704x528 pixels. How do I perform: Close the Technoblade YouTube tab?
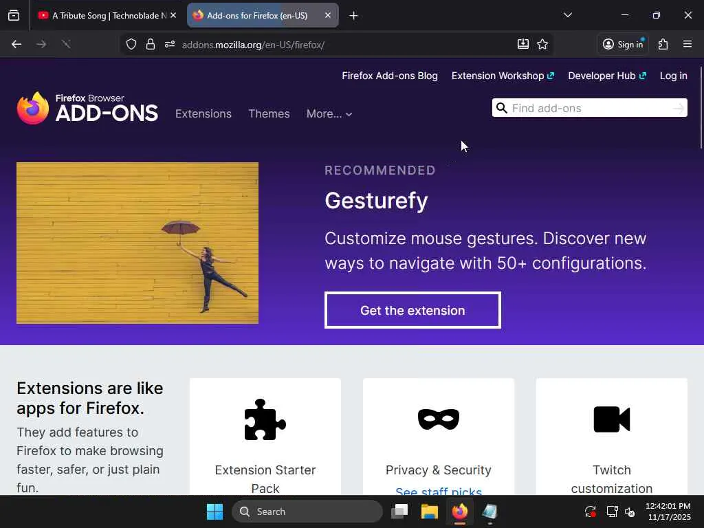coord(173,15)
